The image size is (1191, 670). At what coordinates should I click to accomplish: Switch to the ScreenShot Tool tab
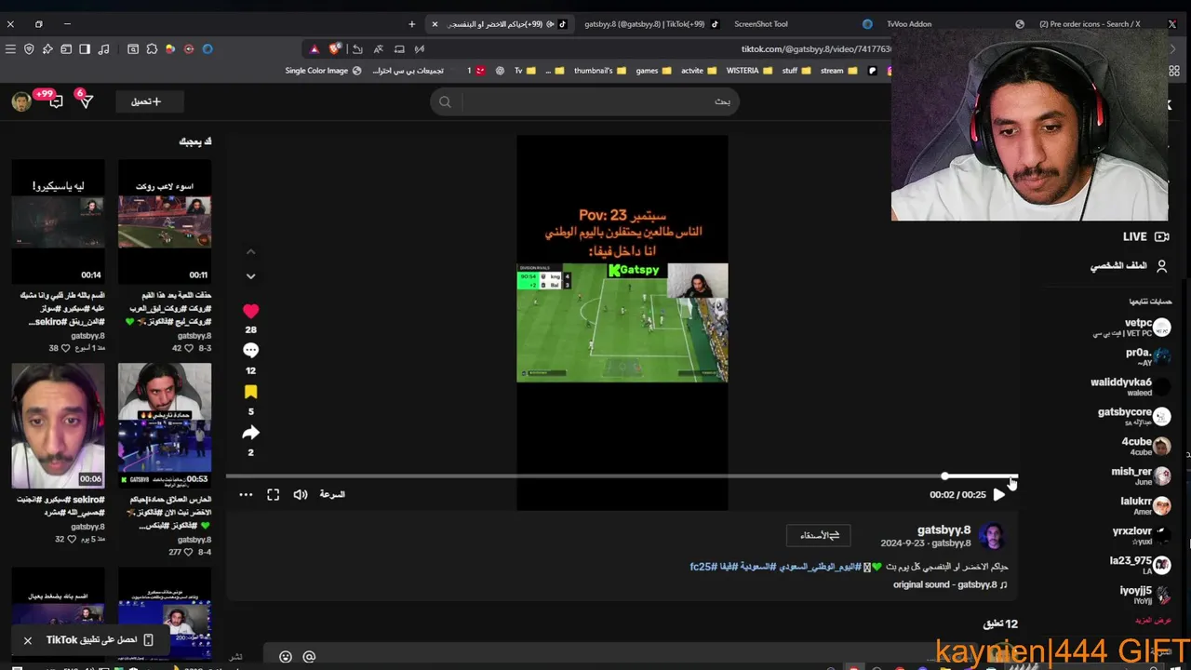761,24
